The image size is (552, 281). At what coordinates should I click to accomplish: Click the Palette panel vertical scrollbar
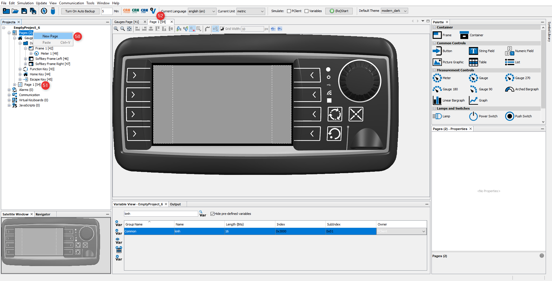point(543,72)
